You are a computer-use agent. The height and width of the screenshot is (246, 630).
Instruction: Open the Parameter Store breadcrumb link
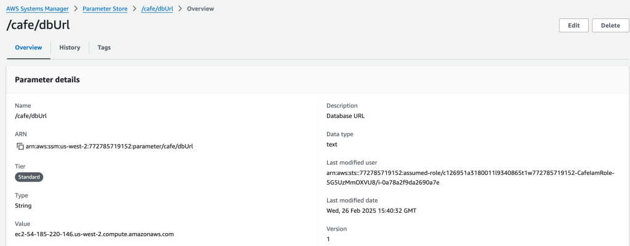pyautogui.click(x=105, y=9)
